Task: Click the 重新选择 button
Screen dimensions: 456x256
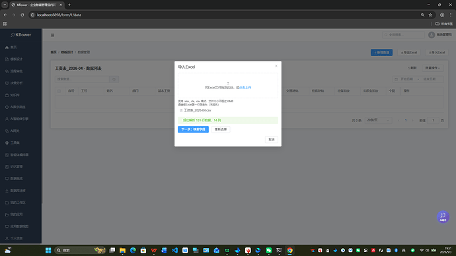Action: [221, 129]
